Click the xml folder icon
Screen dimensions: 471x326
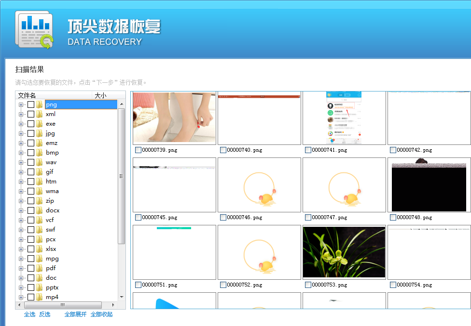click(x=40, y=114)
